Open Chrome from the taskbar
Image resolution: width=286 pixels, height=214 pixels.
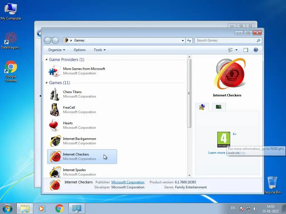[59, 208]
